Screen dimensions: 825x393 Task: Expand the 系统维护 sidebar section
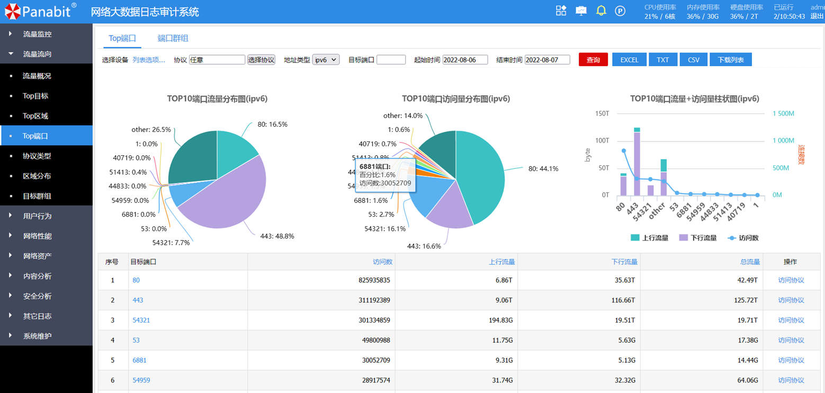[x=46, y=336]
